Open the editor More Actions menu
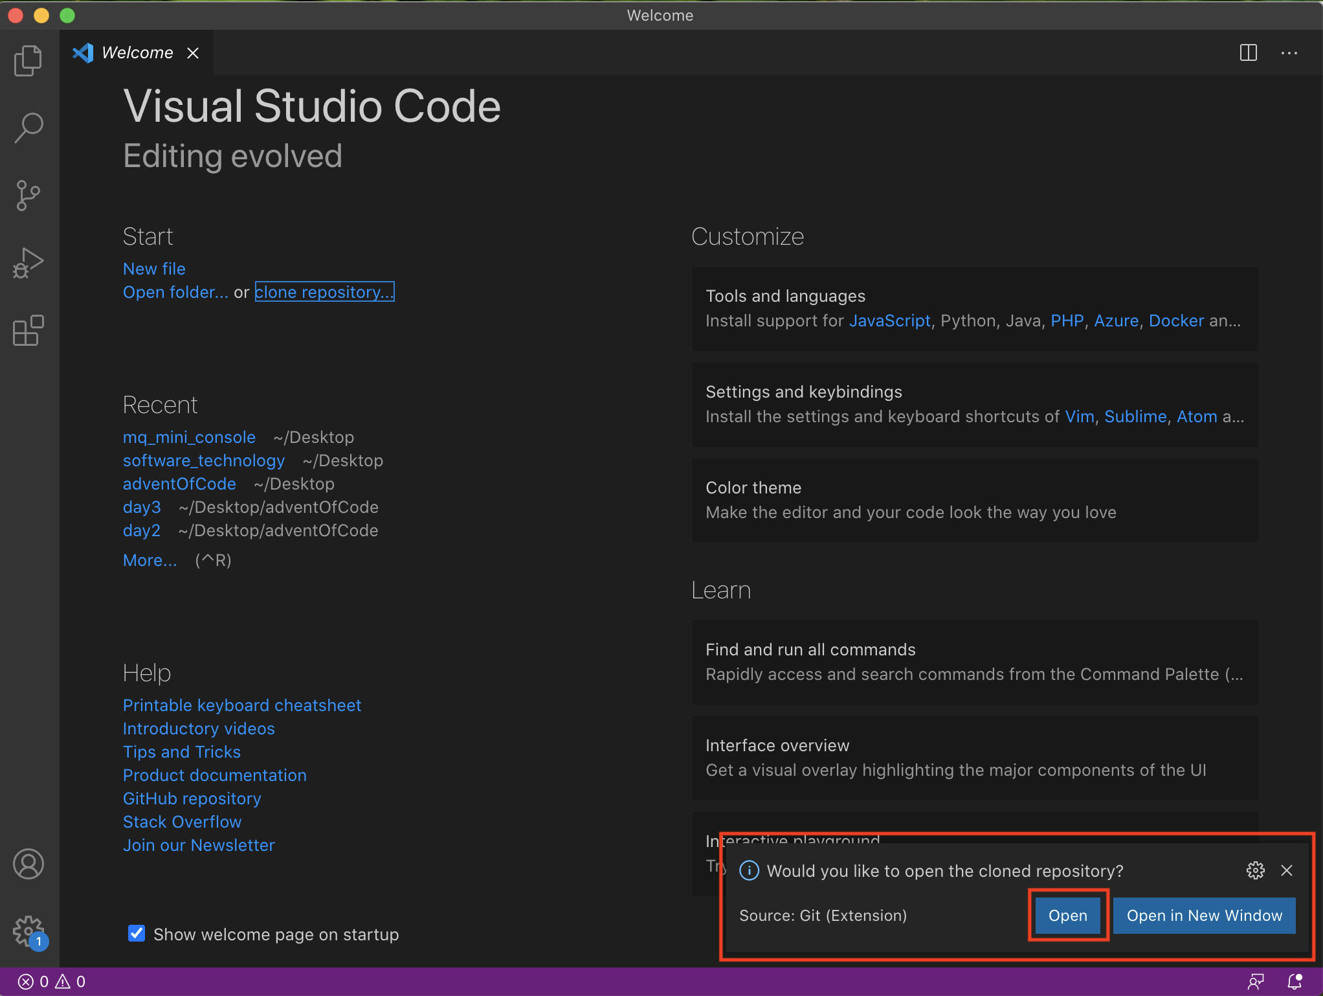This screenshot has width=1323, height=996. [x=1289, y=53]
